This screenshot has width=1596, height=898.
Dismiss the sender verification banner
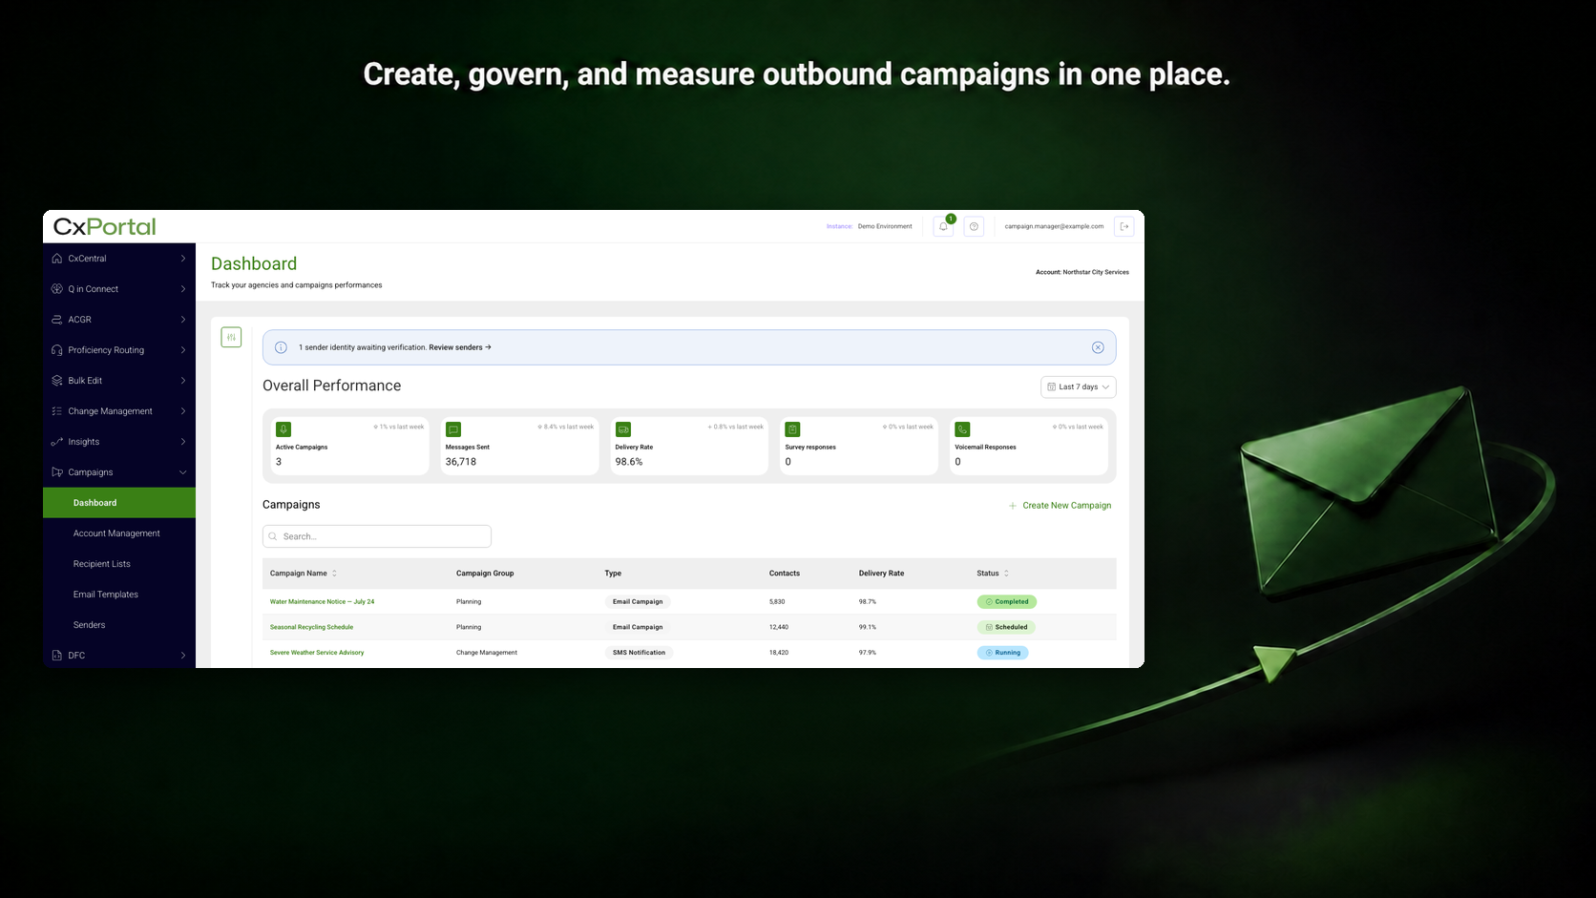pos(1098,347)
